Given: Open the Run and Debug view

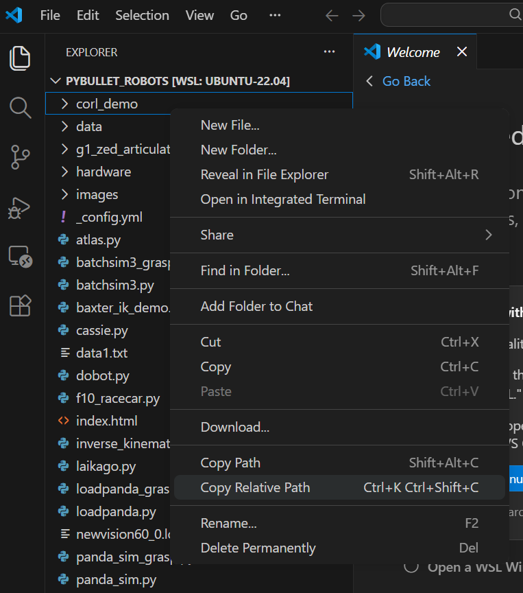Looking at the screenshot, I should (20, 207).
